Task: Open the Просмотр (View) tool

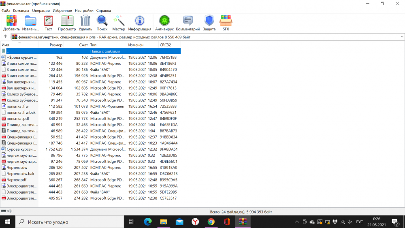Action: (x=67, y=21)
